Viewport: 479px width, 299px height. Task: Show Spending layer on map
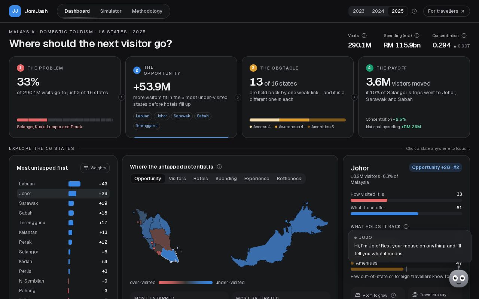click(226, 179)
